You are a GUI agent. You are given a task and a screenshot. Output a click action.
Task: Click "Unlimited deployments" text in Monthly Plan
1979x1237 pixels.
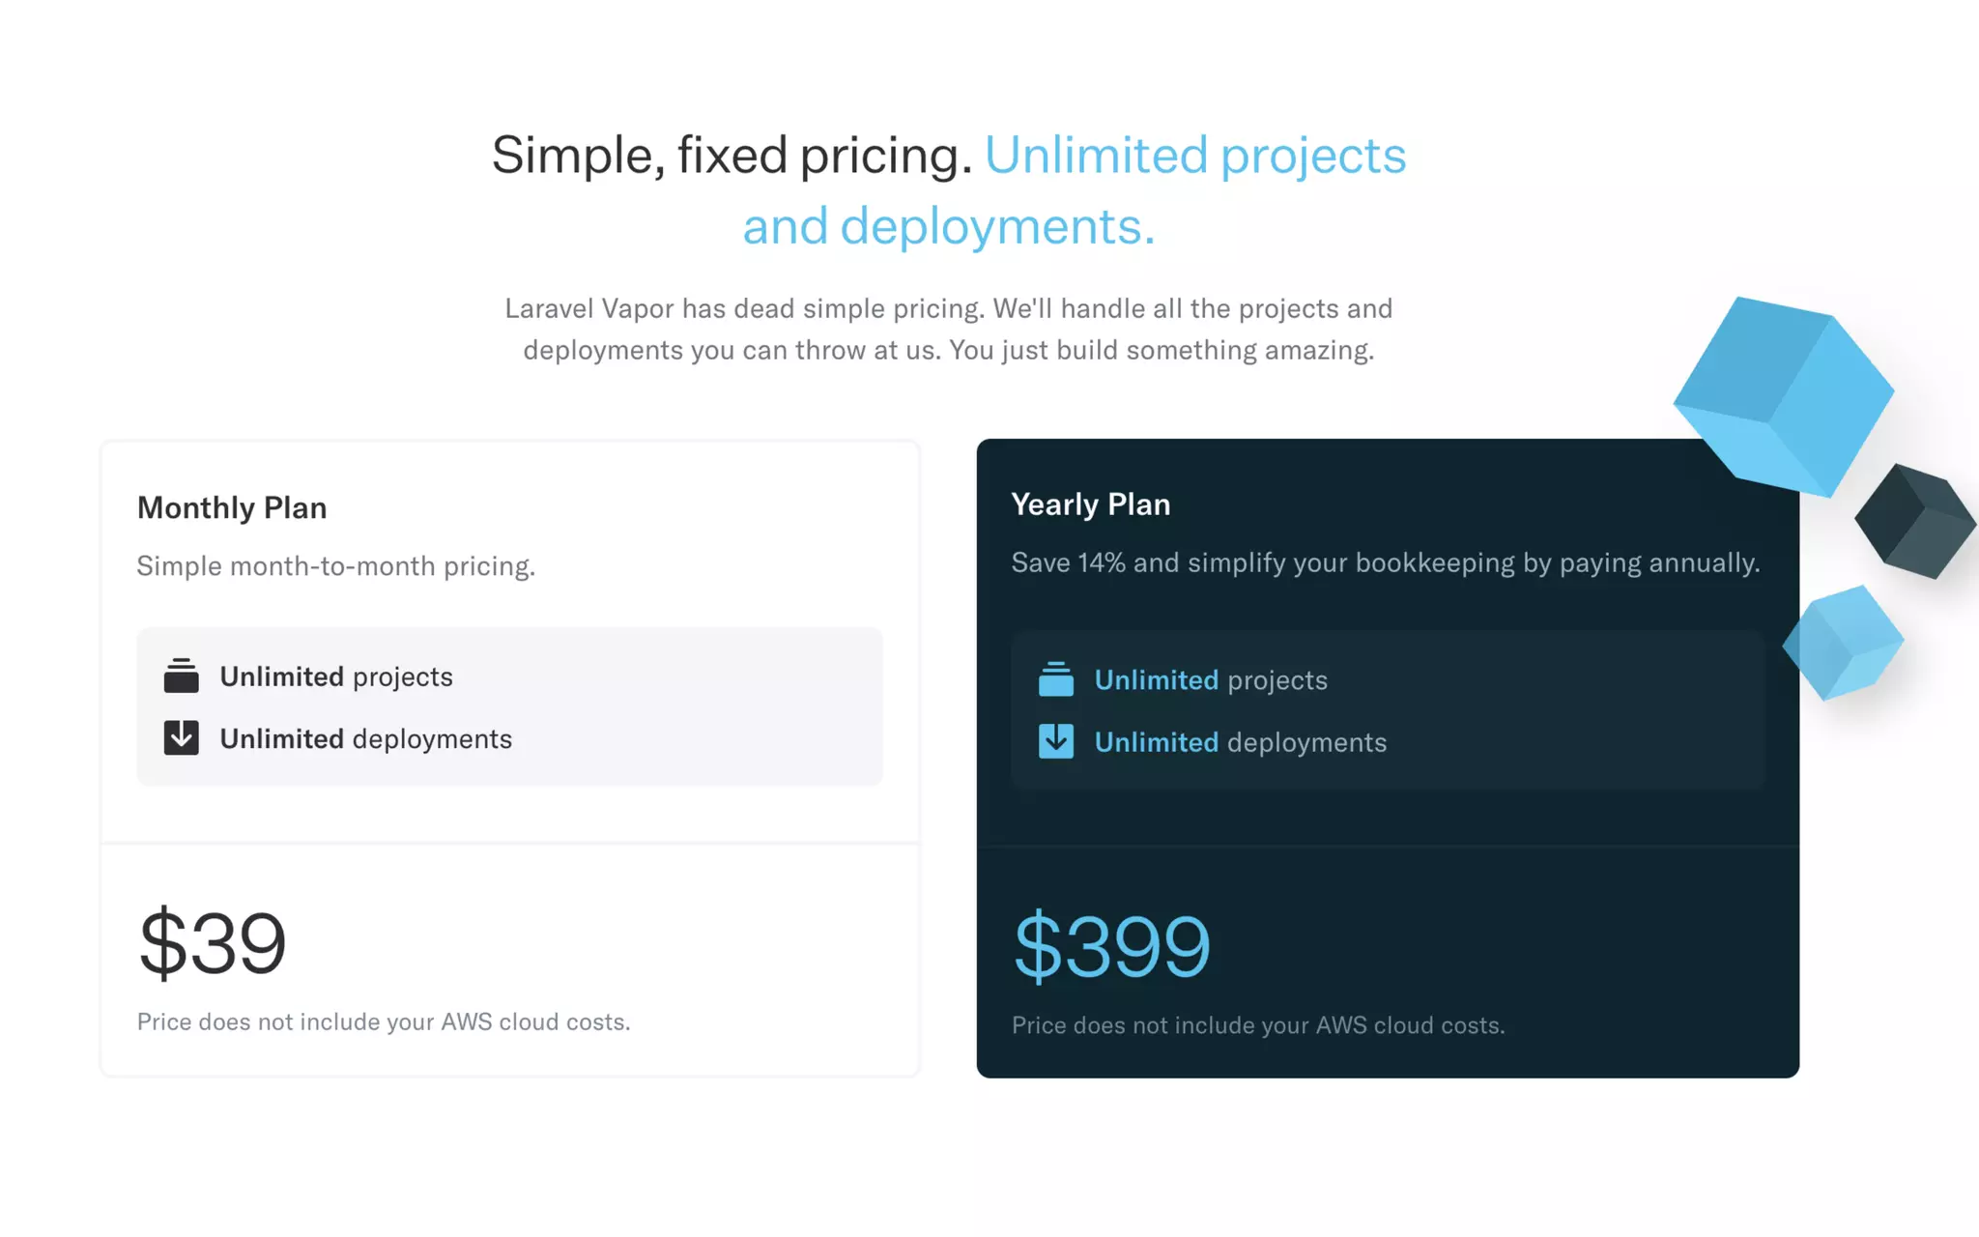365,739
